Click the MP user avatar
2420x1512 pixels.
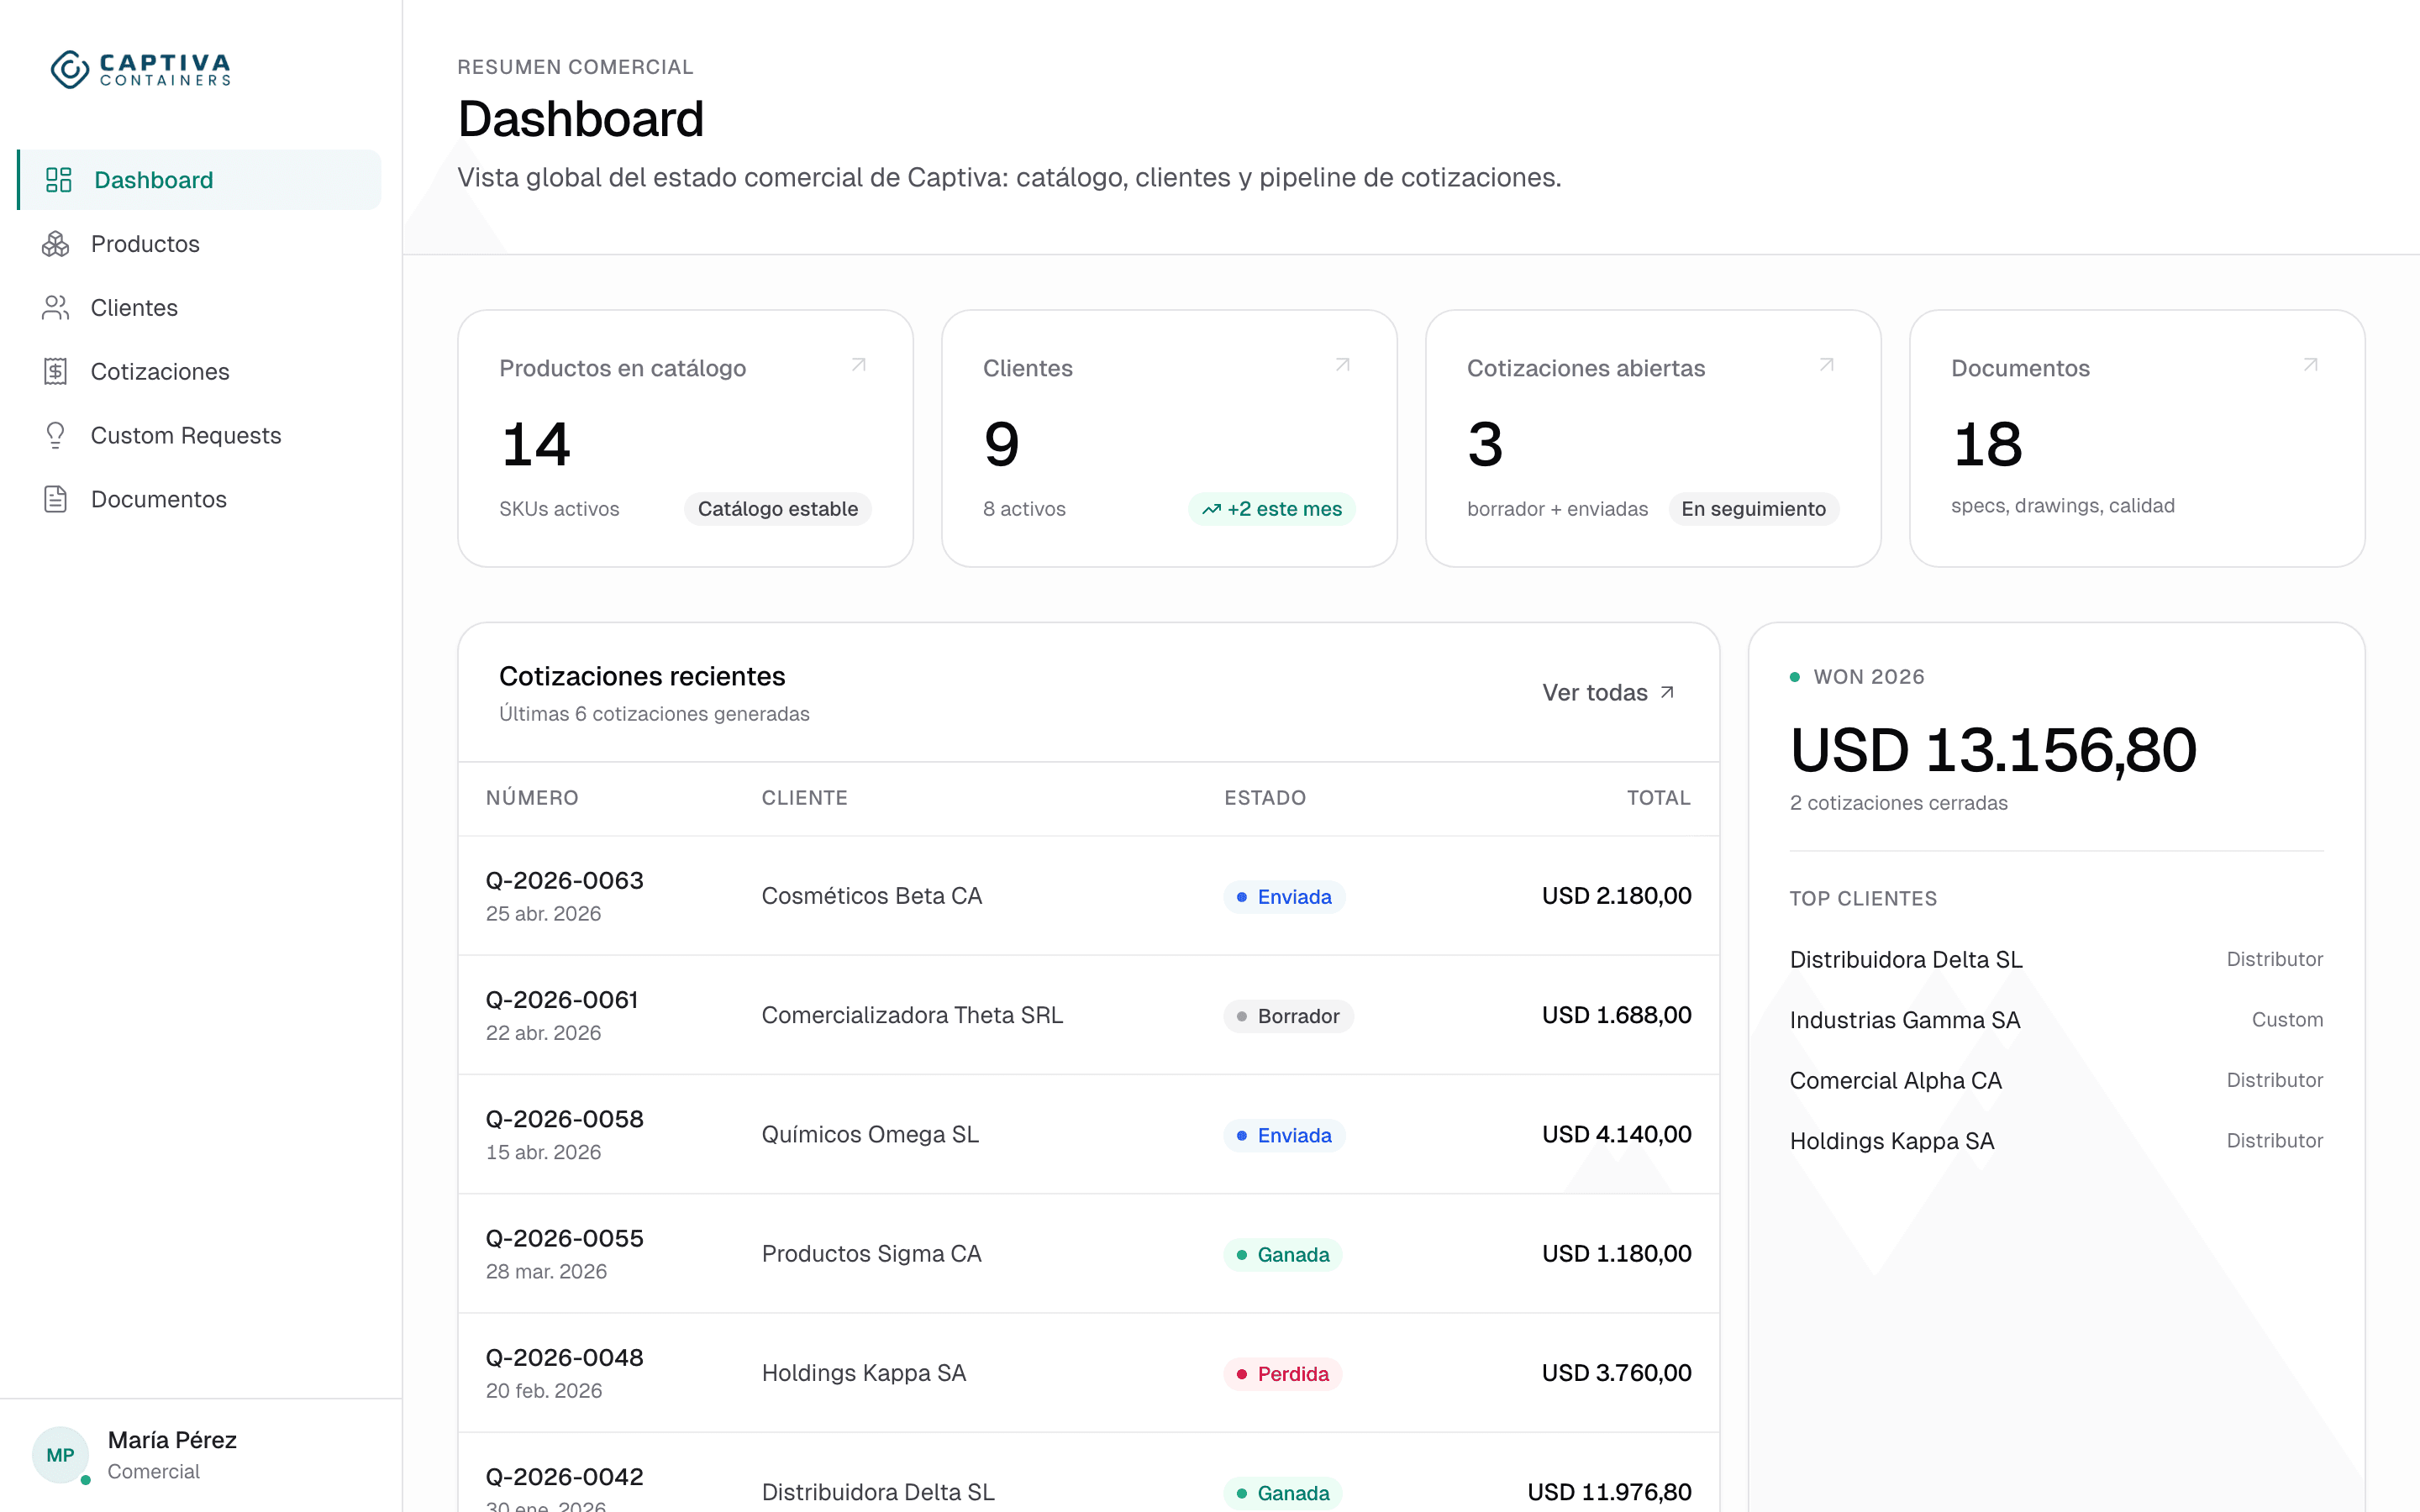pyautogui.click(x=61, y=1455)
